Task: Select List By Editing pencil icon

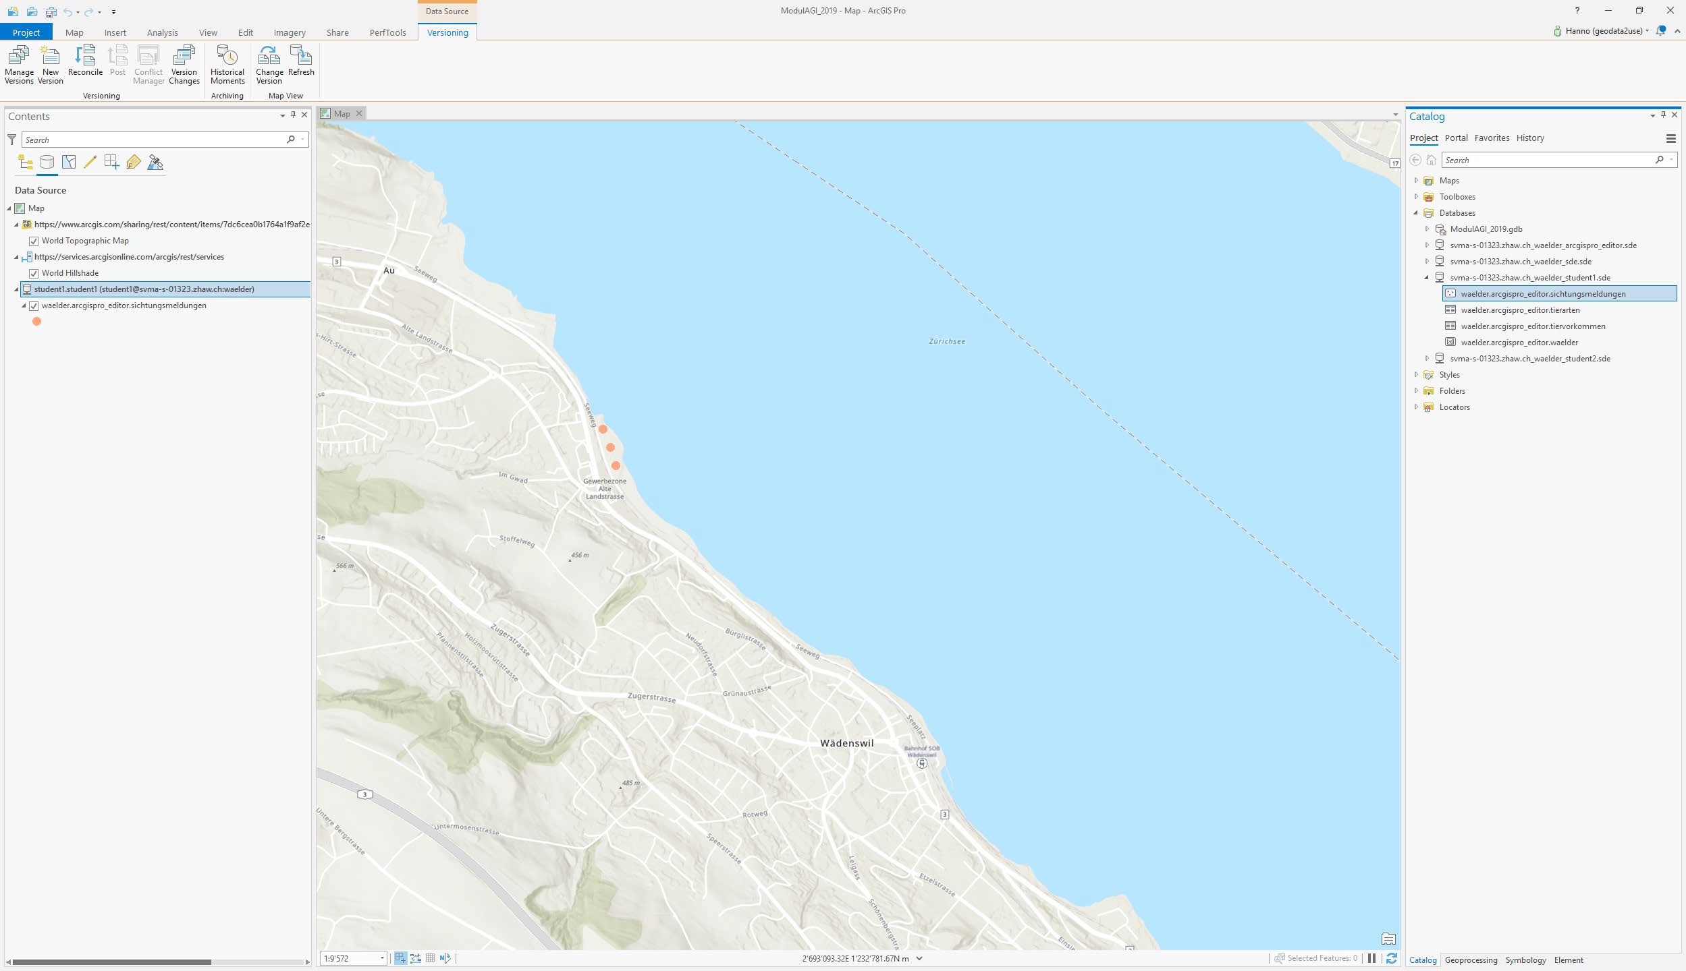Action: pos(90,162)
